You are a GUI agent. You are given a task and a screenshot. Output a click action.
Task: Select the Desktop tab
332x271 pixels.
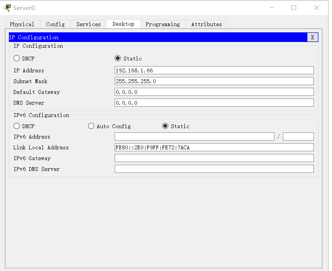click(124, 24)
